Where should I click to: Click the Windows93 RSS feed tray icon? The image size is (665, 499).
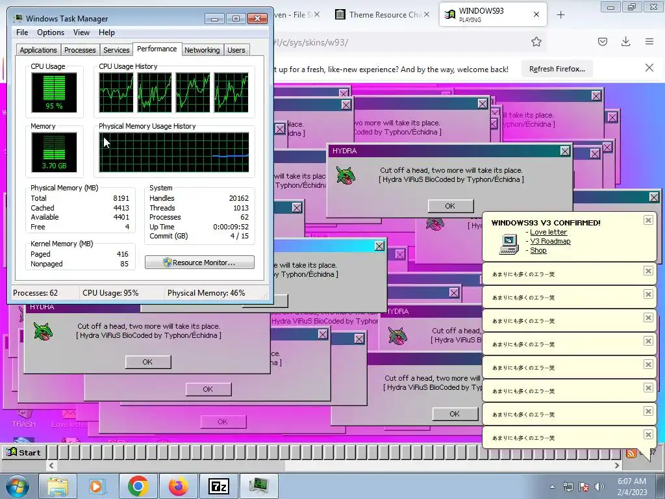click(631, 453)
